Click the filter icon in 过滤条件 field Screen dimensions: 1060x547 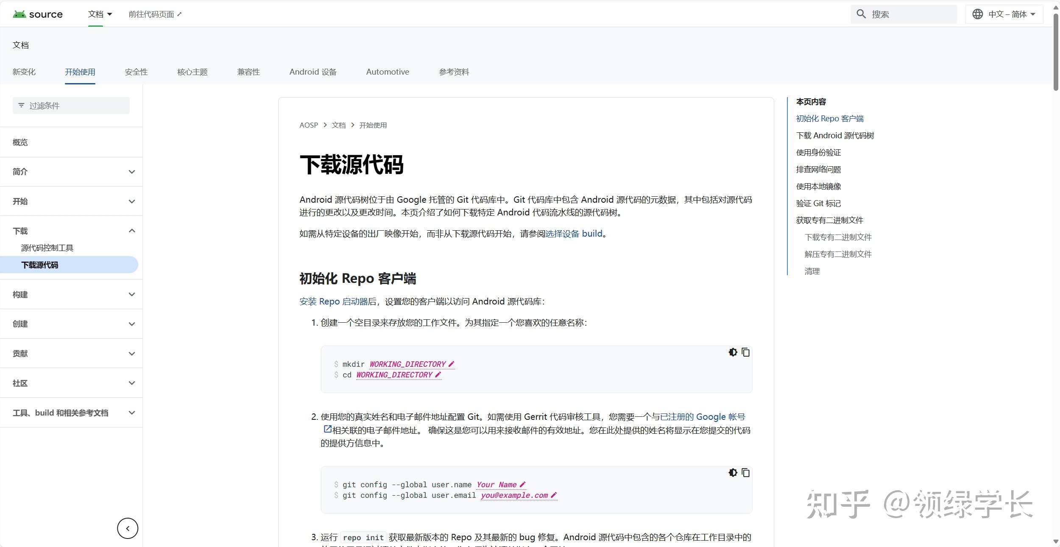click(x=22, y=105)
